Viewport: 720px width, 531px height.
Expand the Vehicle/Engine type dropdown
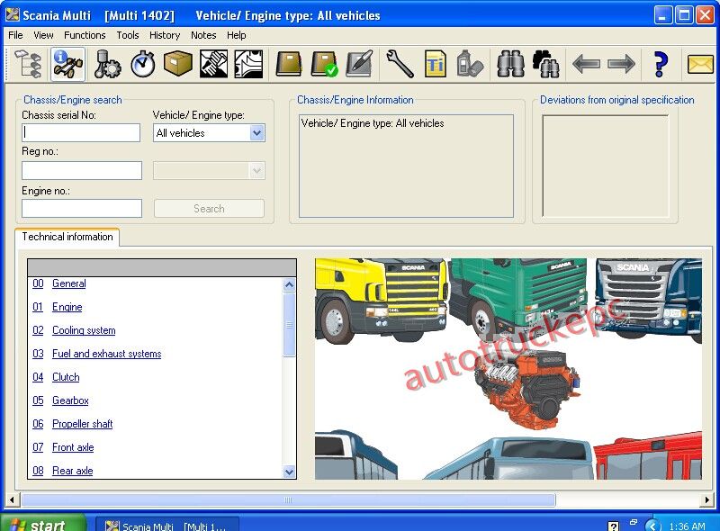[x=256, y=133]
